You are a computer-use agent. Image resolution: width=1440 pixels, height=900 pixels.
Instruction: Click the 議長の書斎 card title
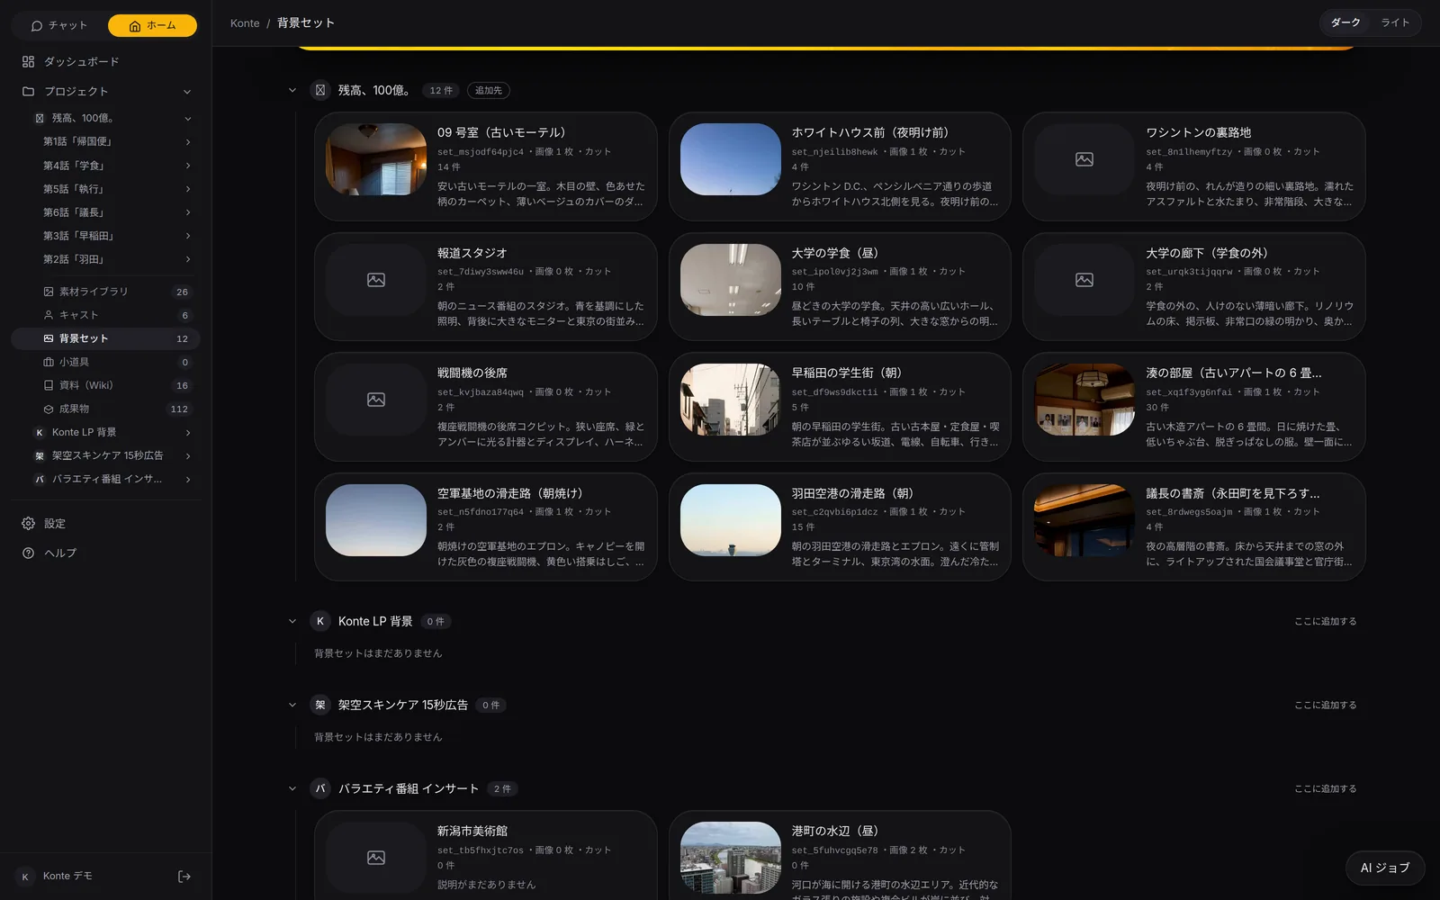[1233, 493]
